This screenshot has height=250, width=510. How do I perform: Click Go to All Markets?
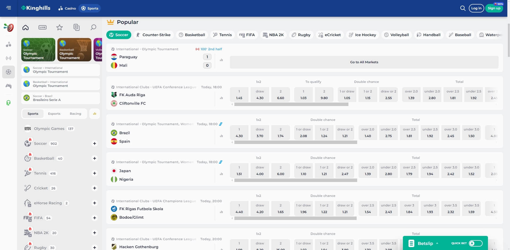pyautogui.click(x=364, y=62)
